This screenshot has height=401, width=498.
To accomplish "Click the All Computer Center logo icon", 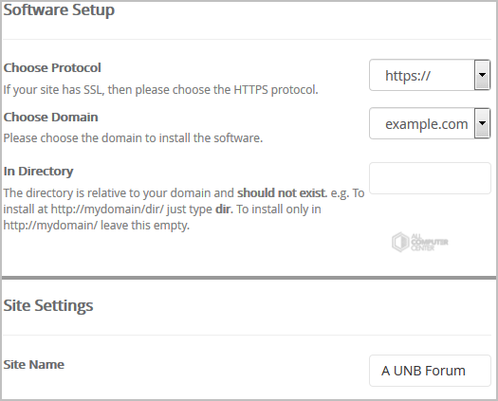I will (x=400, y=242).
